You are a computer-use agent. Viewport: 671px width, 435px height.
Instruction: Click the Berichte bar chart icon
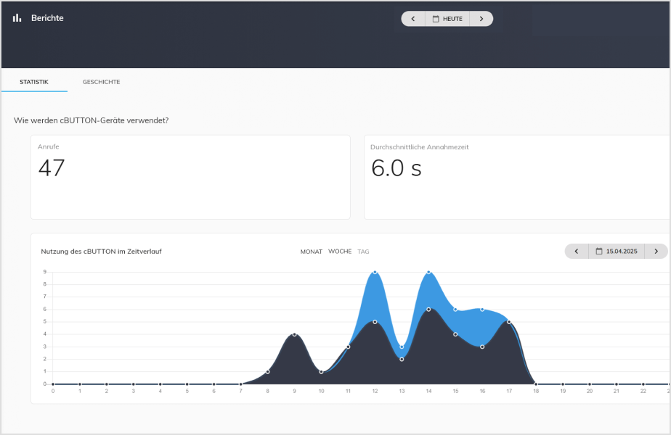pos(17,18)
